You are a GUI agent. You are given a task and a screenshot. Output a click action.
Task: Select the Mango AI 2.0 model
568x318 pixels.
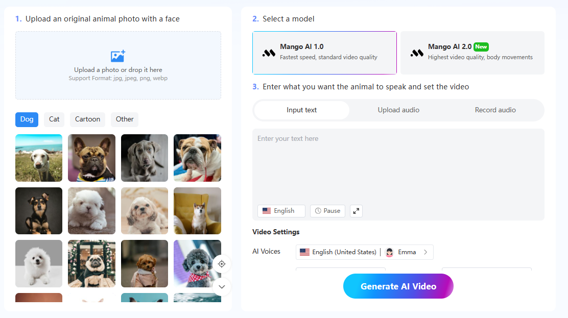pyautogui.click(x=472, y=53)
